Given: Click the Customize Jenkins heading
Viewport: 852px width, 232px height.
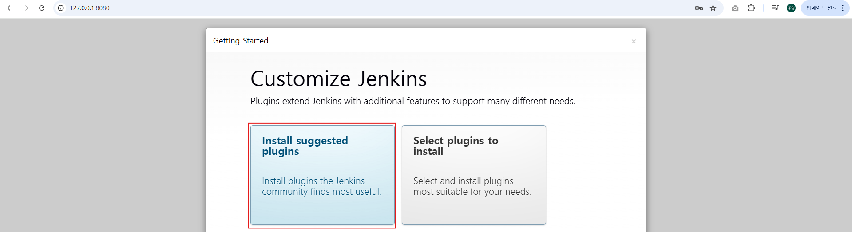Looking at the screenshot, I should (x=338, y=79).
